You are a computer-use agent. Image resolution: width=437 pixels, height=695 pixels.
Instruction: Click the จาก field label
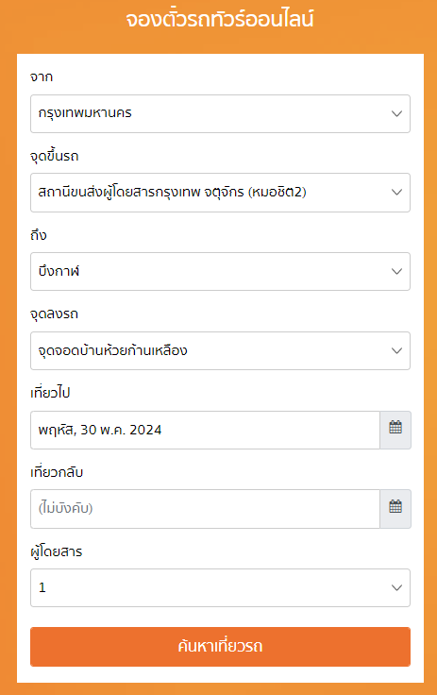click(x=42, y=77)
